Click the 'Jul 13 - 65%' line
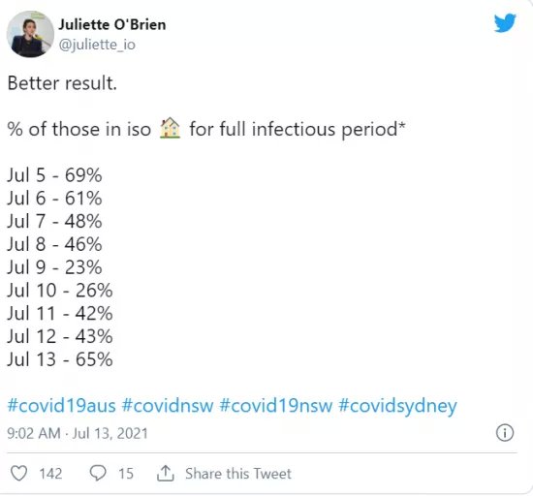Image resolution: width=533 pixels, height=496 pixels. 60,359
